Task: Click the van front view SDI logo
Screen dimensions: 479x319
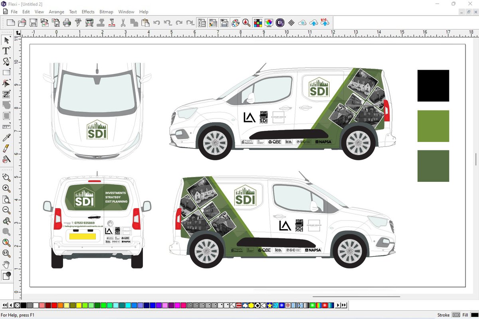Action: [97, 130]
